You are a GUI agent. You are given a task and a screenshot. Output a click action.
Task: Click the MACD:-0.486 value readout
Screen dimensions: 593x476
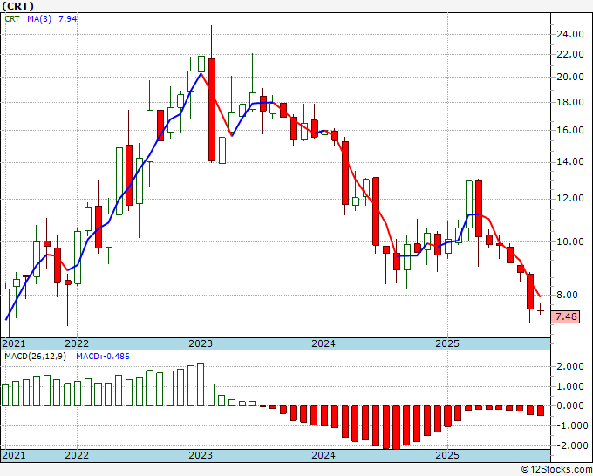[103, 357]
